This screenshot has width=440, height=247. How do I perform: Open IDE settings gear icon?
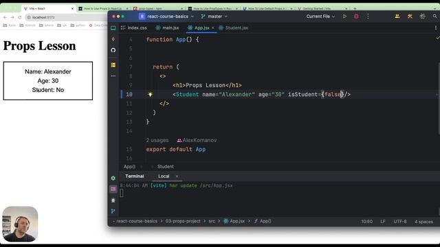423,16
